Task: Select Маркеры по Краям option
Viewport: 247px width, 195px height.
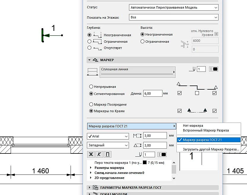Action: 91,111
